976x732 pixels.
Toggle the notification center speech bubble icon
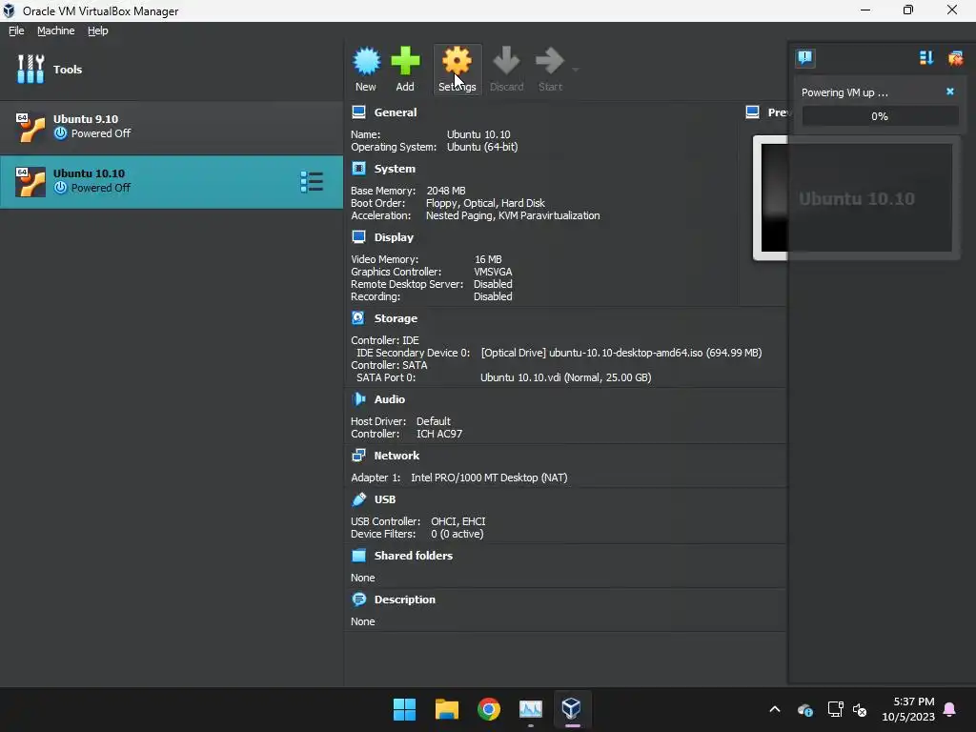[x=804, y=58]
